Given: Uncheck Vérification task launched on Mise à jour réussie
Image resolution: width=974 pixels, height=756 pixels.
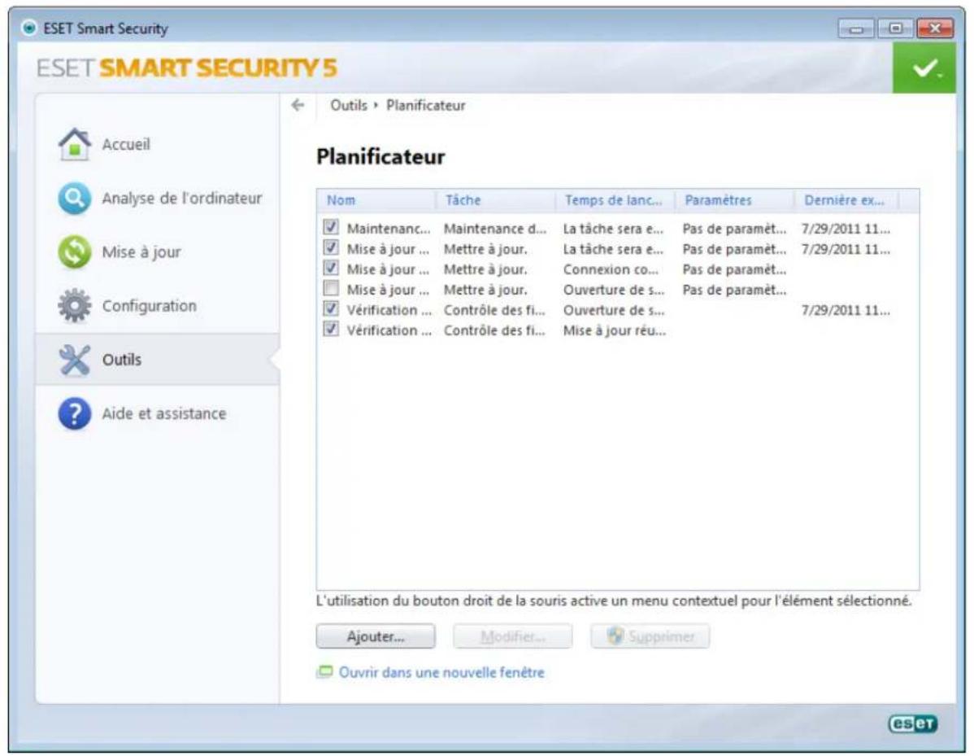Looking at the screenshot, I should [x=331, y=330].
